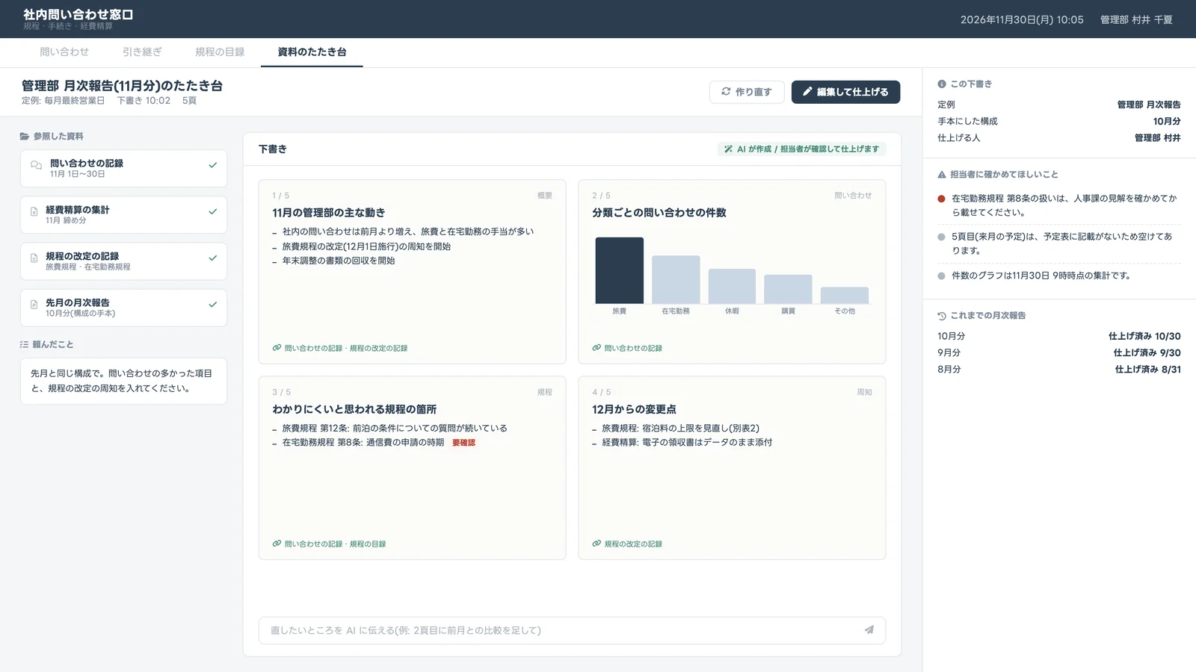
Task: Click the folder icon beside 参照した資料
Action: click(25, 137)
